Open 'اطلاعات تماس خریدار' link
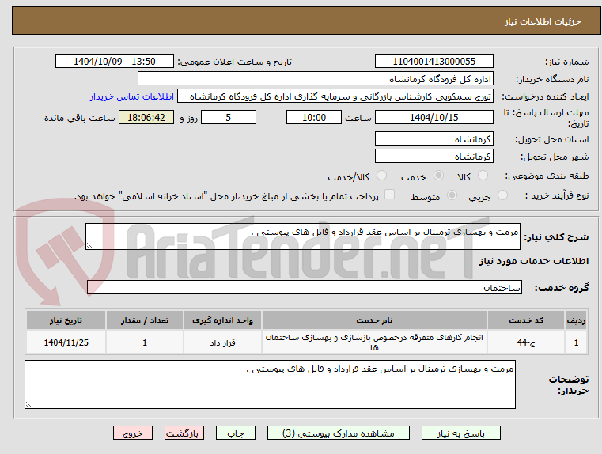This screenshot has height=454, width=602. [132, 96]
